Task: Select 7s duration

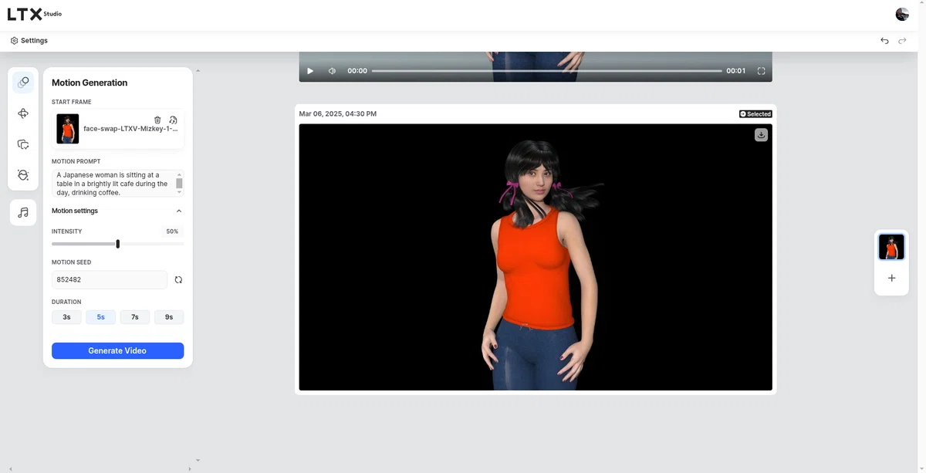Action: point(135,317)
